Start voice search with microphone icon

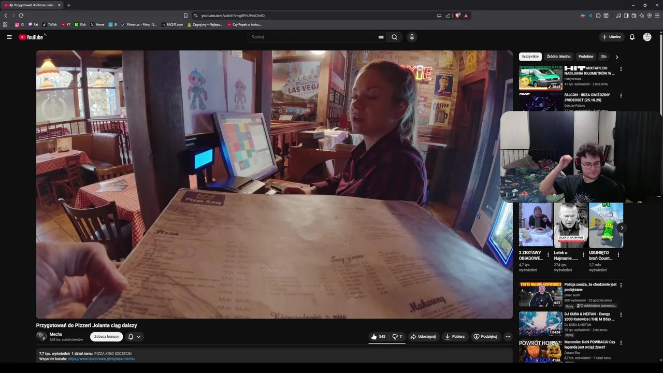click(x=412, y=37)
